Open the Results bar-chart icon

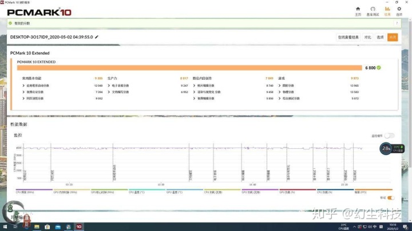[x=387, y=9]
